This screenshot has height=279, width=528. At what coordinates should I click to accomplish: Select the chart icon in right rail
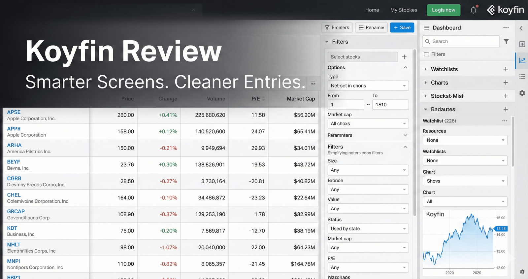[522, 60]
